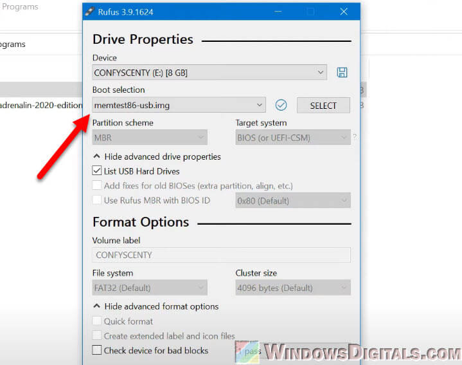Enable Check device for bad blocks
The width and height of the screenshot is (462, 365).
pyautogui.click(x=96, y=350)
